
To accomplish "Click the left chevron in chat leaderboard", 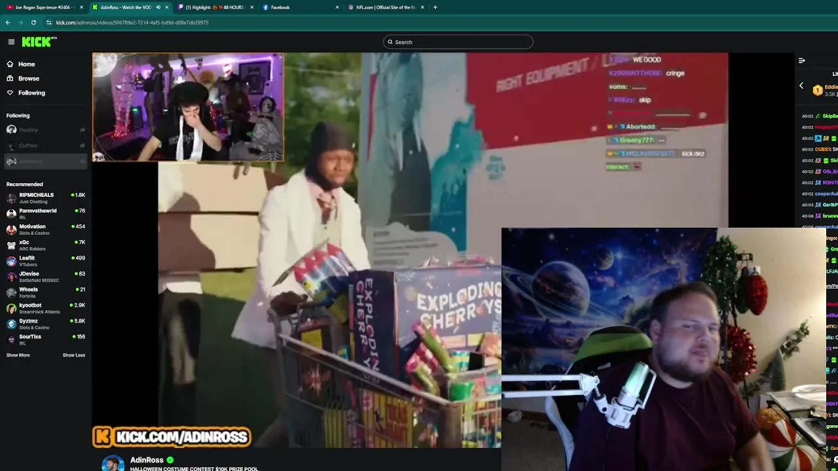I will pyautogui.click(x=801, y=86).
